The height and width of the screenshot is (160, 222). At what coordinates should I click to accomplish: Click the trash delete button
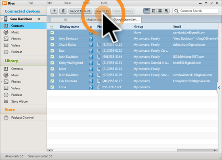pos(63,11)
